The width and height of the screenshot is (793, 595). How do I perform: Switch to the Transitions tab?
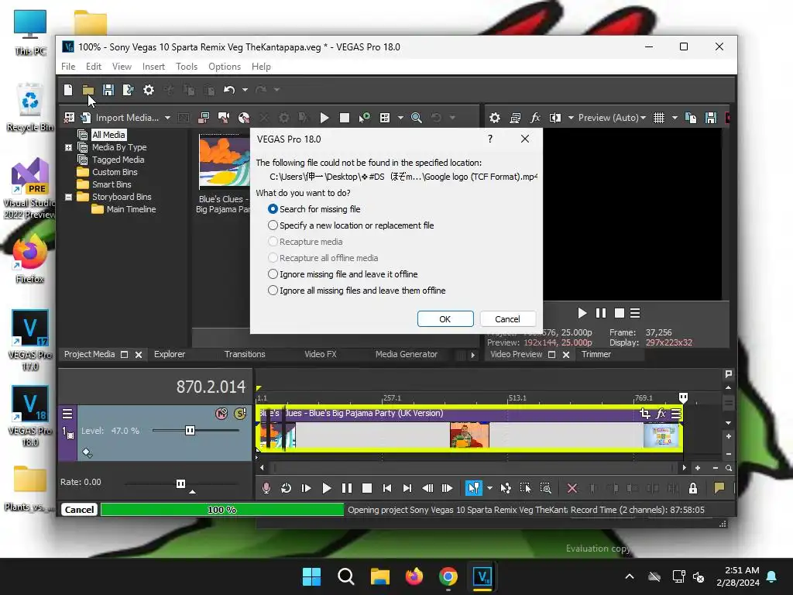pyautogui.click(x=245, y=354)
